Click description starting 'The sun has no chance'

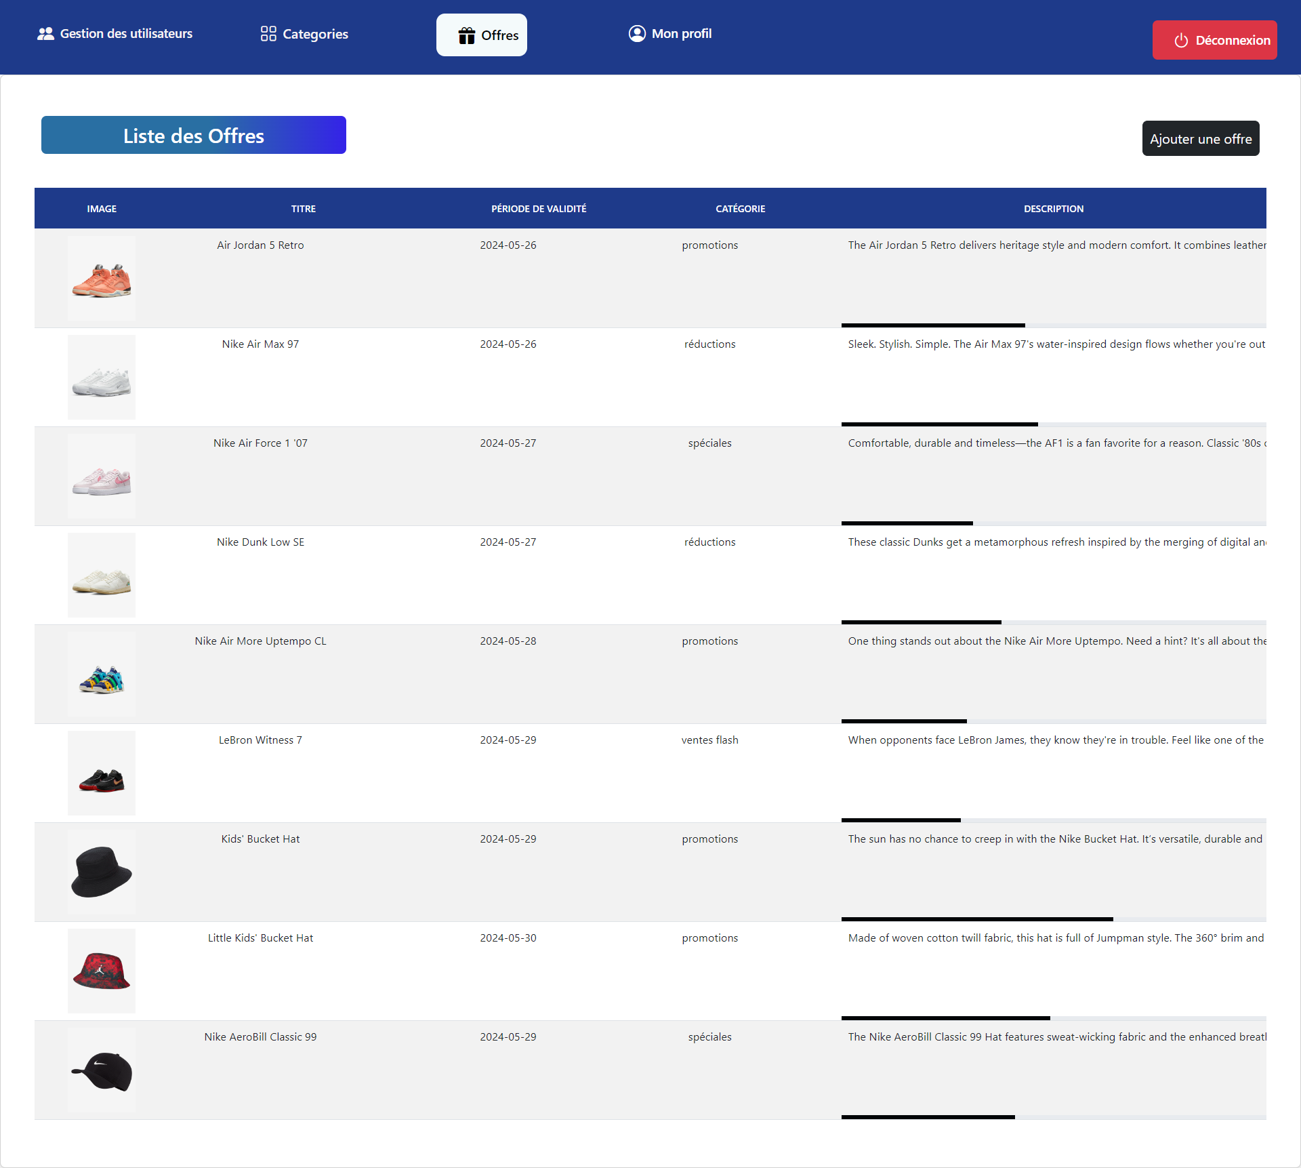1055,839
